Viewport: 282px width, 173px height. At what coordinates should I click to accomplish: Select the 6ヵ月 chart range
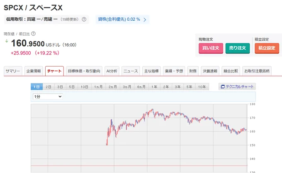tap(141, 86)
